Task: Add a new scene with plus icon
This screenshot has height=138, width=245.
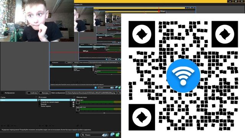Action: tap(2, 126)
